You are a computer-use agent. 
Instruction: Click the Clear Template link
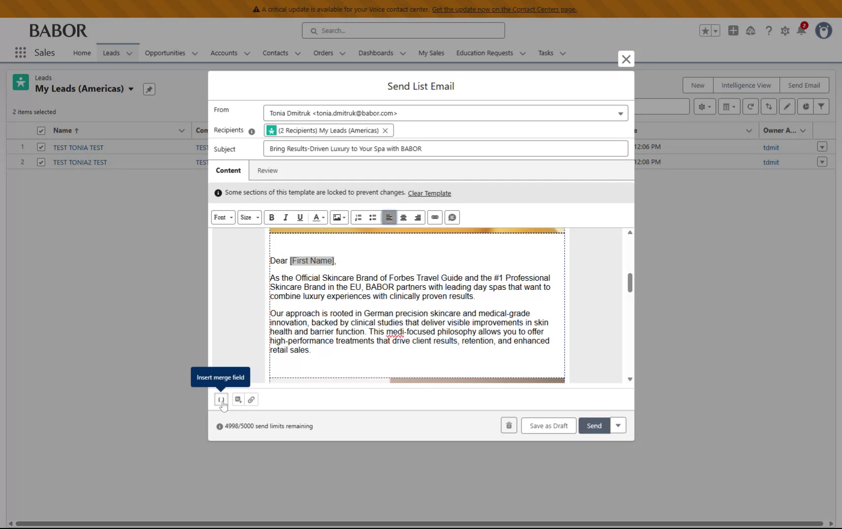430,193
